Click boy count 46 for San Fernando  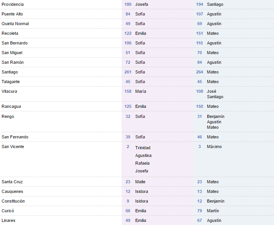coord(200,137)
